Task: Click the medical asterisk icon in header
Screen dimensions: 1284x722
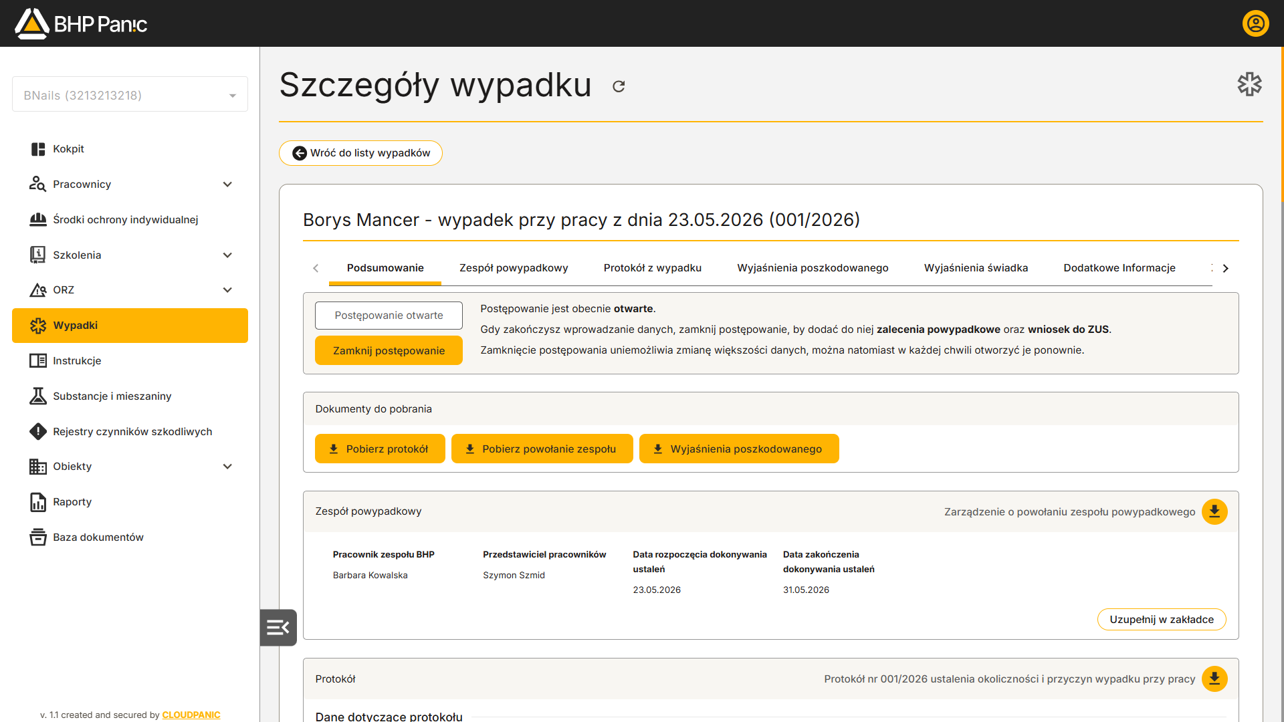Action: pyautogui.click(x=1249, y=84)
